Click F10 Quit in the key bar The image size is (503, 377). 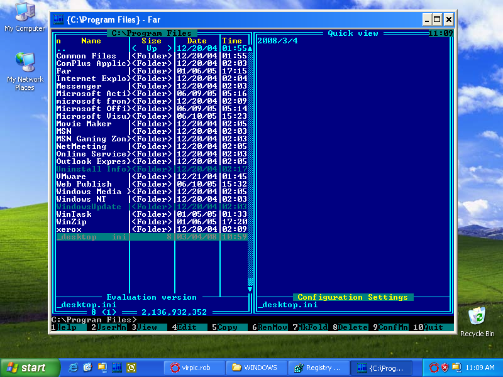(x=434, y=327)
